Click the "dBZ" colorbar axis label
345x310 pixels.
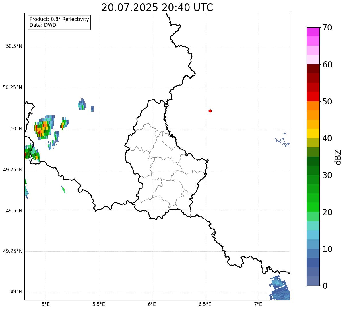point(338,157)
